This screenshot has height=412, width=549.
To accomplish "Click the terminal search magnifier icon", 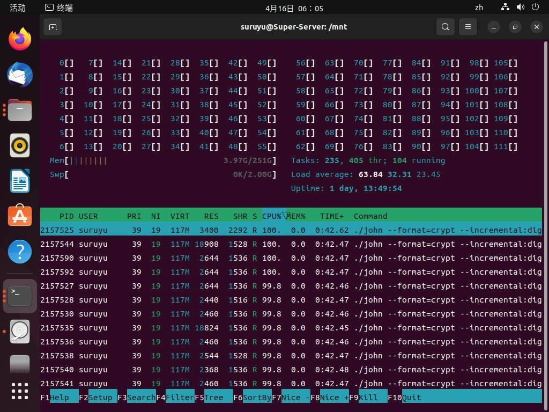I will pos(445,27).
